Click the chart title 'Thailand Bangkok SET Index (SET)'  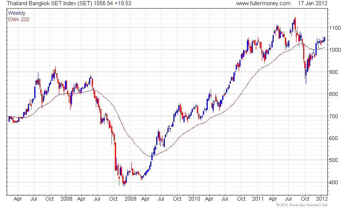49,3
